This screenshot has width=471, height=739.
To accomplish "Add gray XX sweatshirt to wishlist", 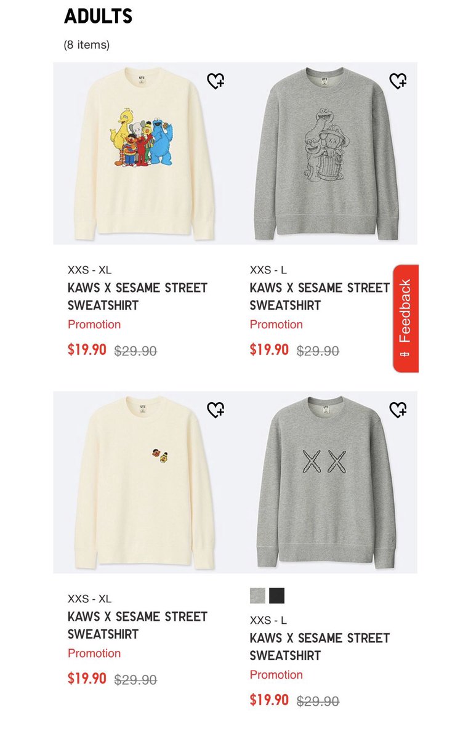I will (398, 410).
